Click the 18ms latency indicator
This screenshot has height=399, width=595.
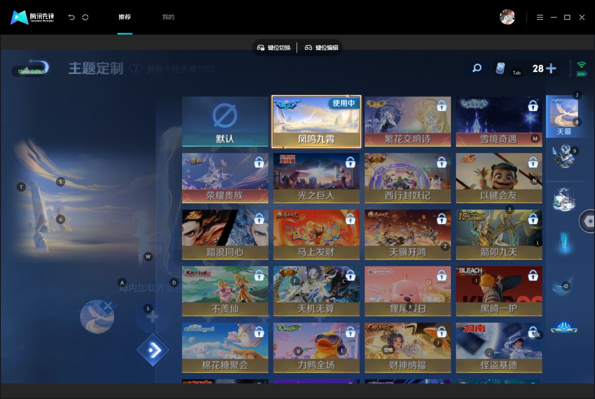pos(29,71)
